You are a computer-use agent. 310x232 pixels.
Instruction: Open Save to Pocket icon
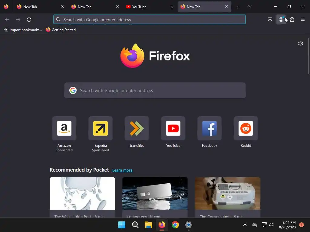270,19
